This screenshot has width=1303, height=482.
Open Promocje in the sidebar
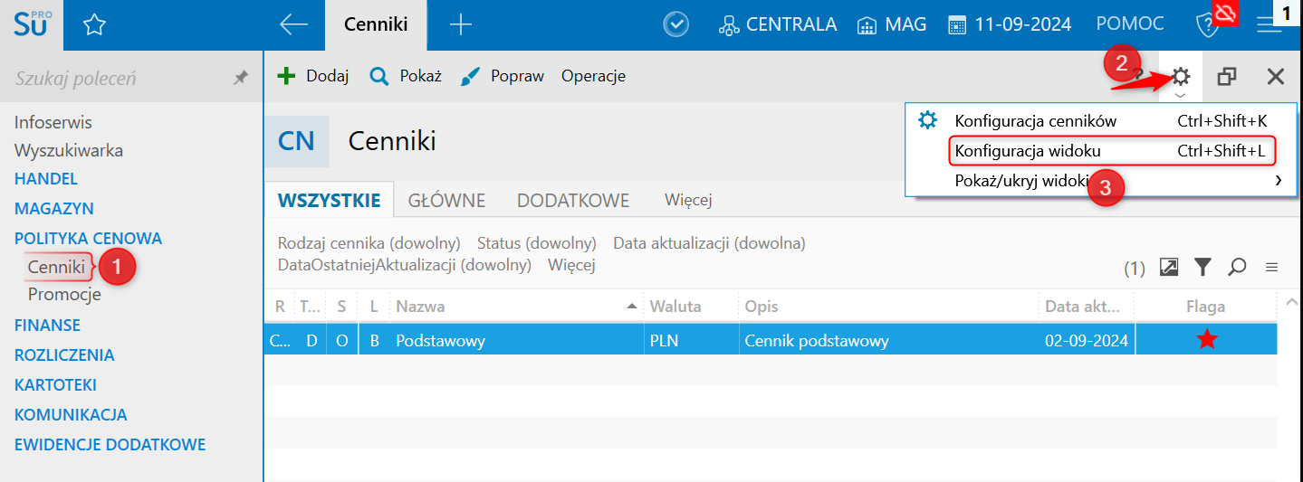64,295
